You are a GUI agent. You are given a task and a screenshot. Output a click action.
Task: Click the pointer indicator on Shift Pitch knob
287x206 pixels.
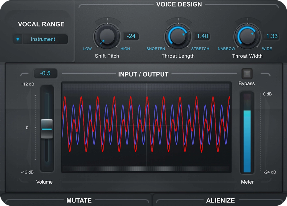103,40
